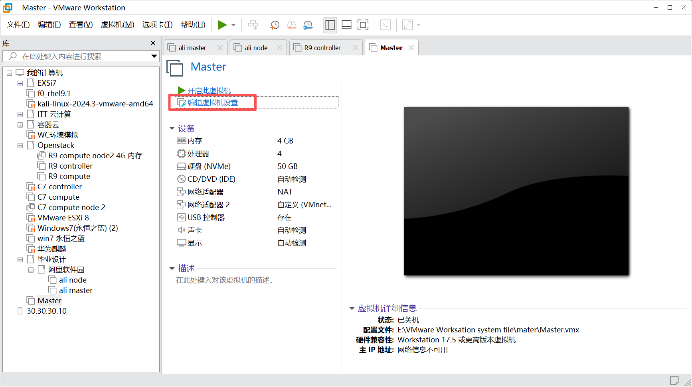Click the VM description text field
Screen dimensions: 692x387
click(x=225, y=280)
